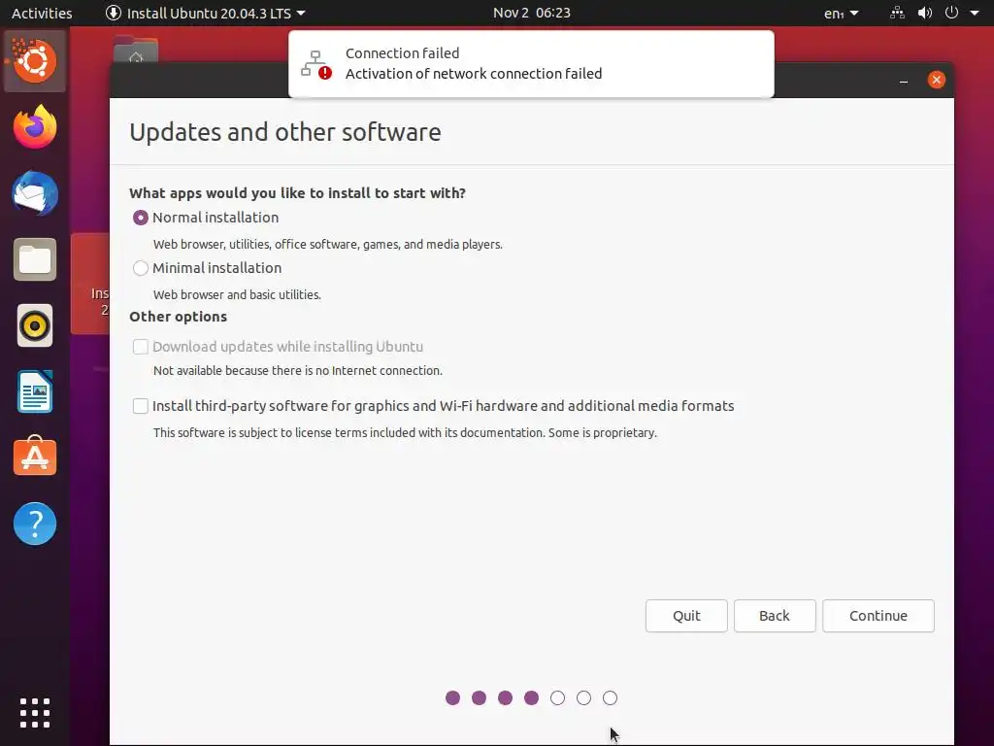The width and height of the screenshot is (994, 746).
Task: Click the connection failed notification icon
Action: coord(315,64)
